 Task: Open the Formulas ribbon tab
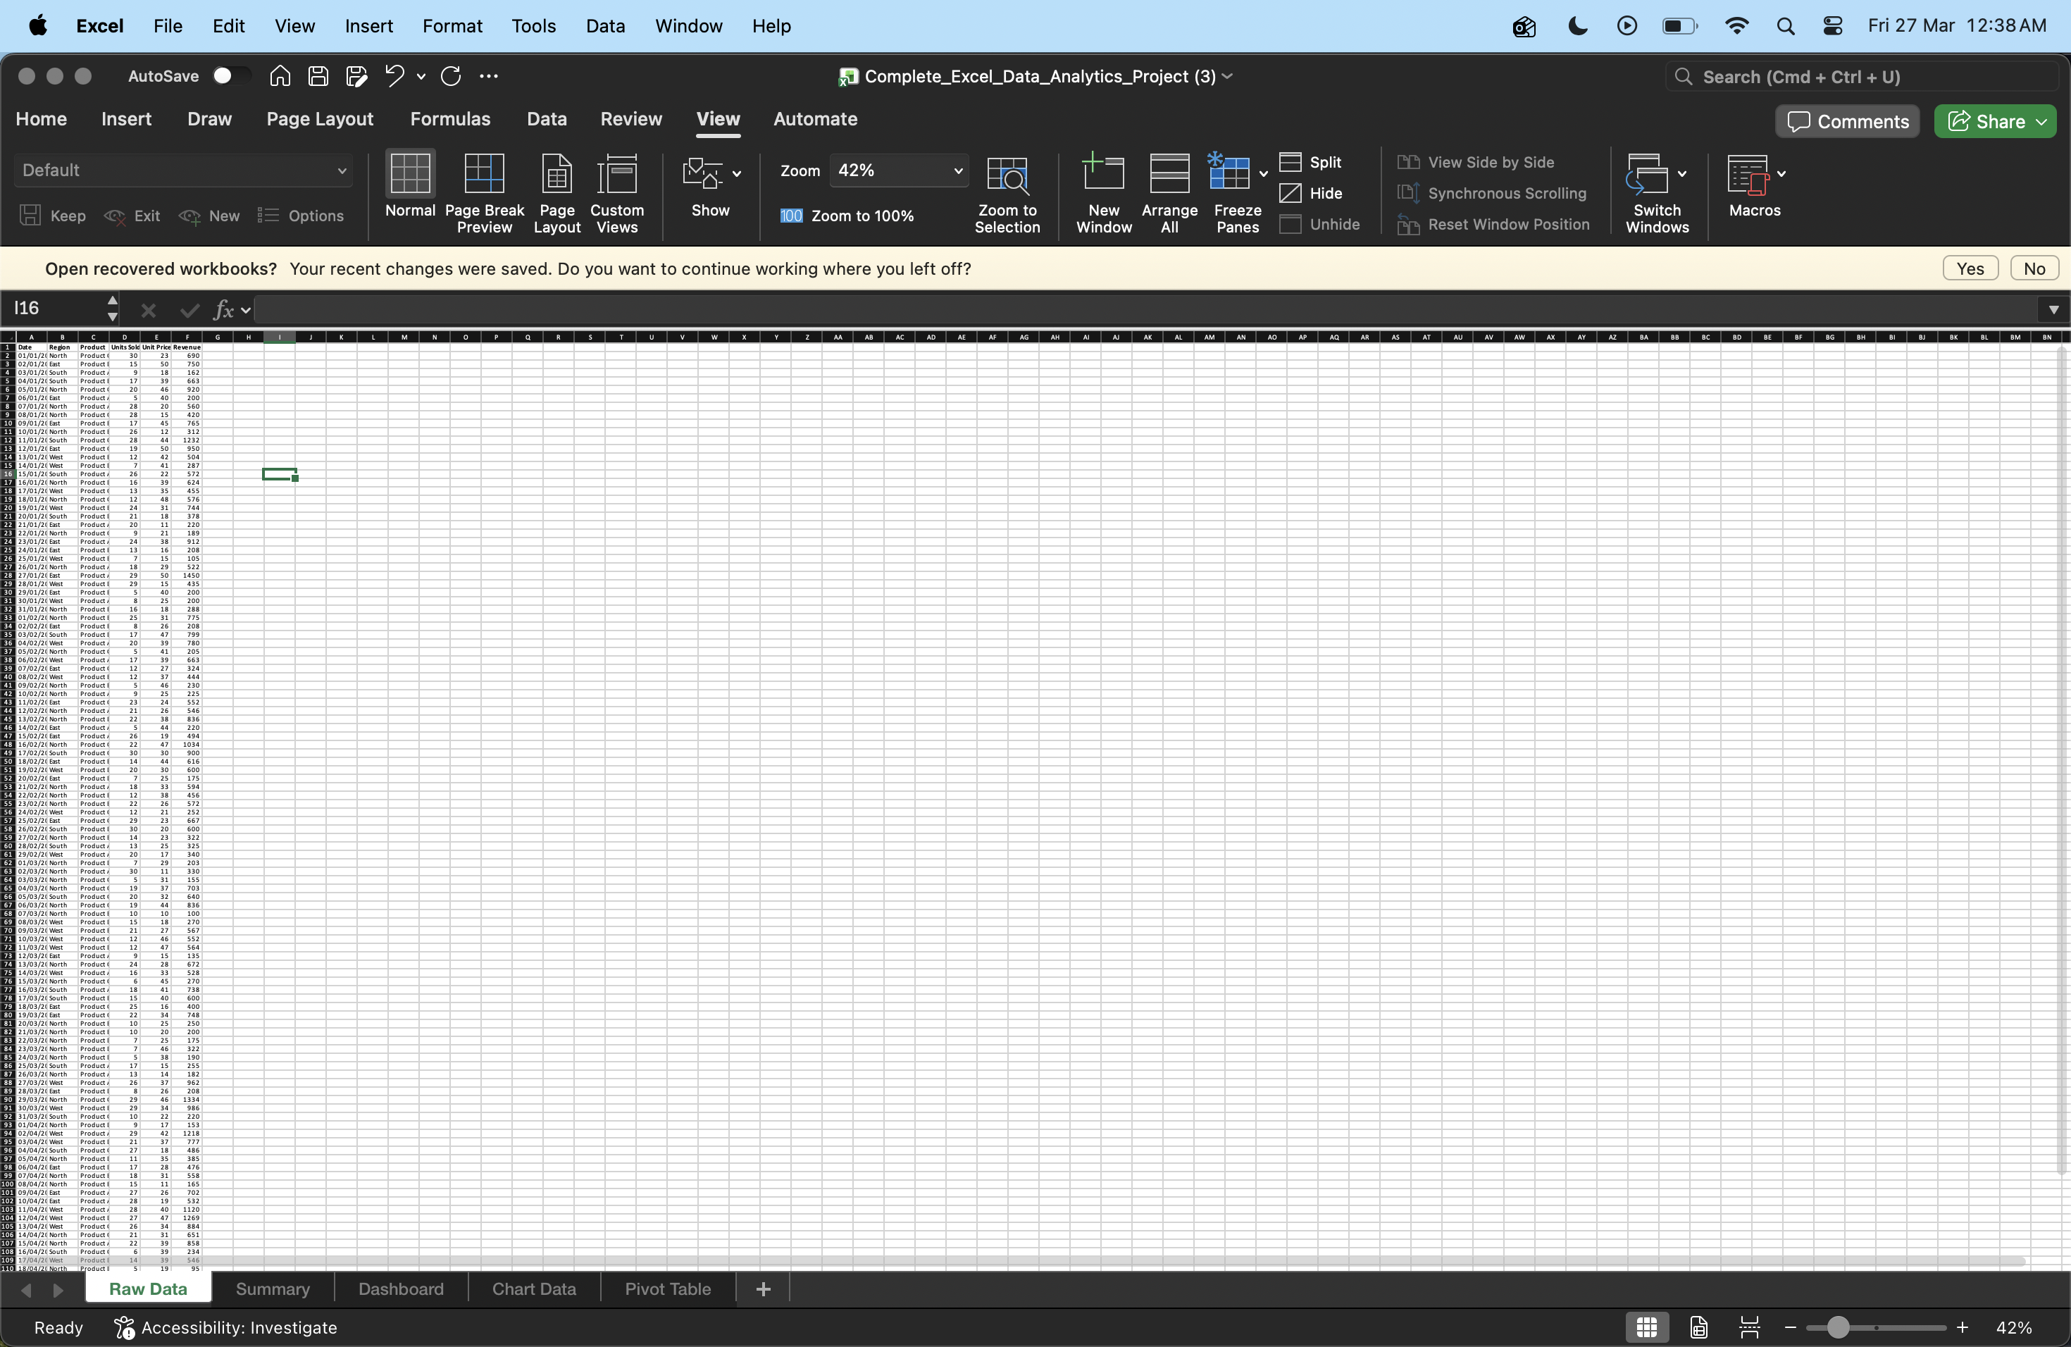pyautogui.click(x=450, y=119)
